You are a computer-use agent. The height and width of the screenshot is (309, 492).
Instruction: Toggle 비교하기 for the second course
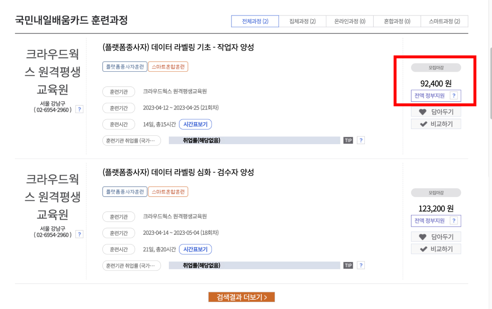coord(435,248)
